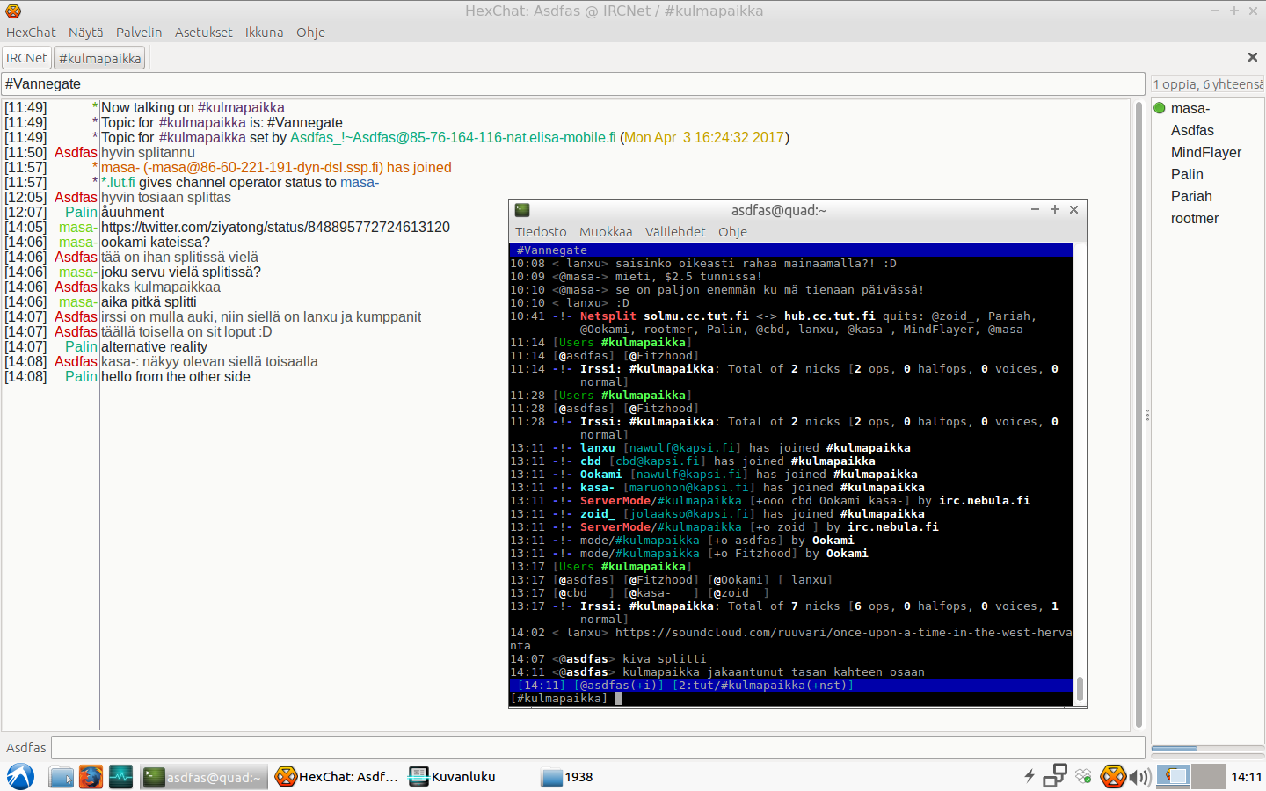Click the HexChat logo in the title bar
1266x791 pixels.
pos(13,11)
